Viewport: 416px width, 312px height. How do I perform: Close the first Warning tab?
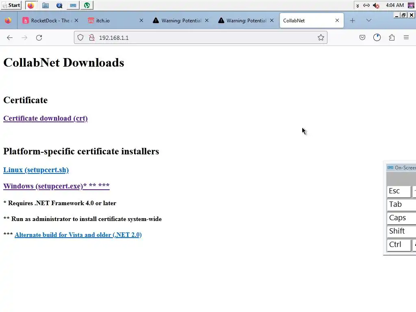coord(207,20)
